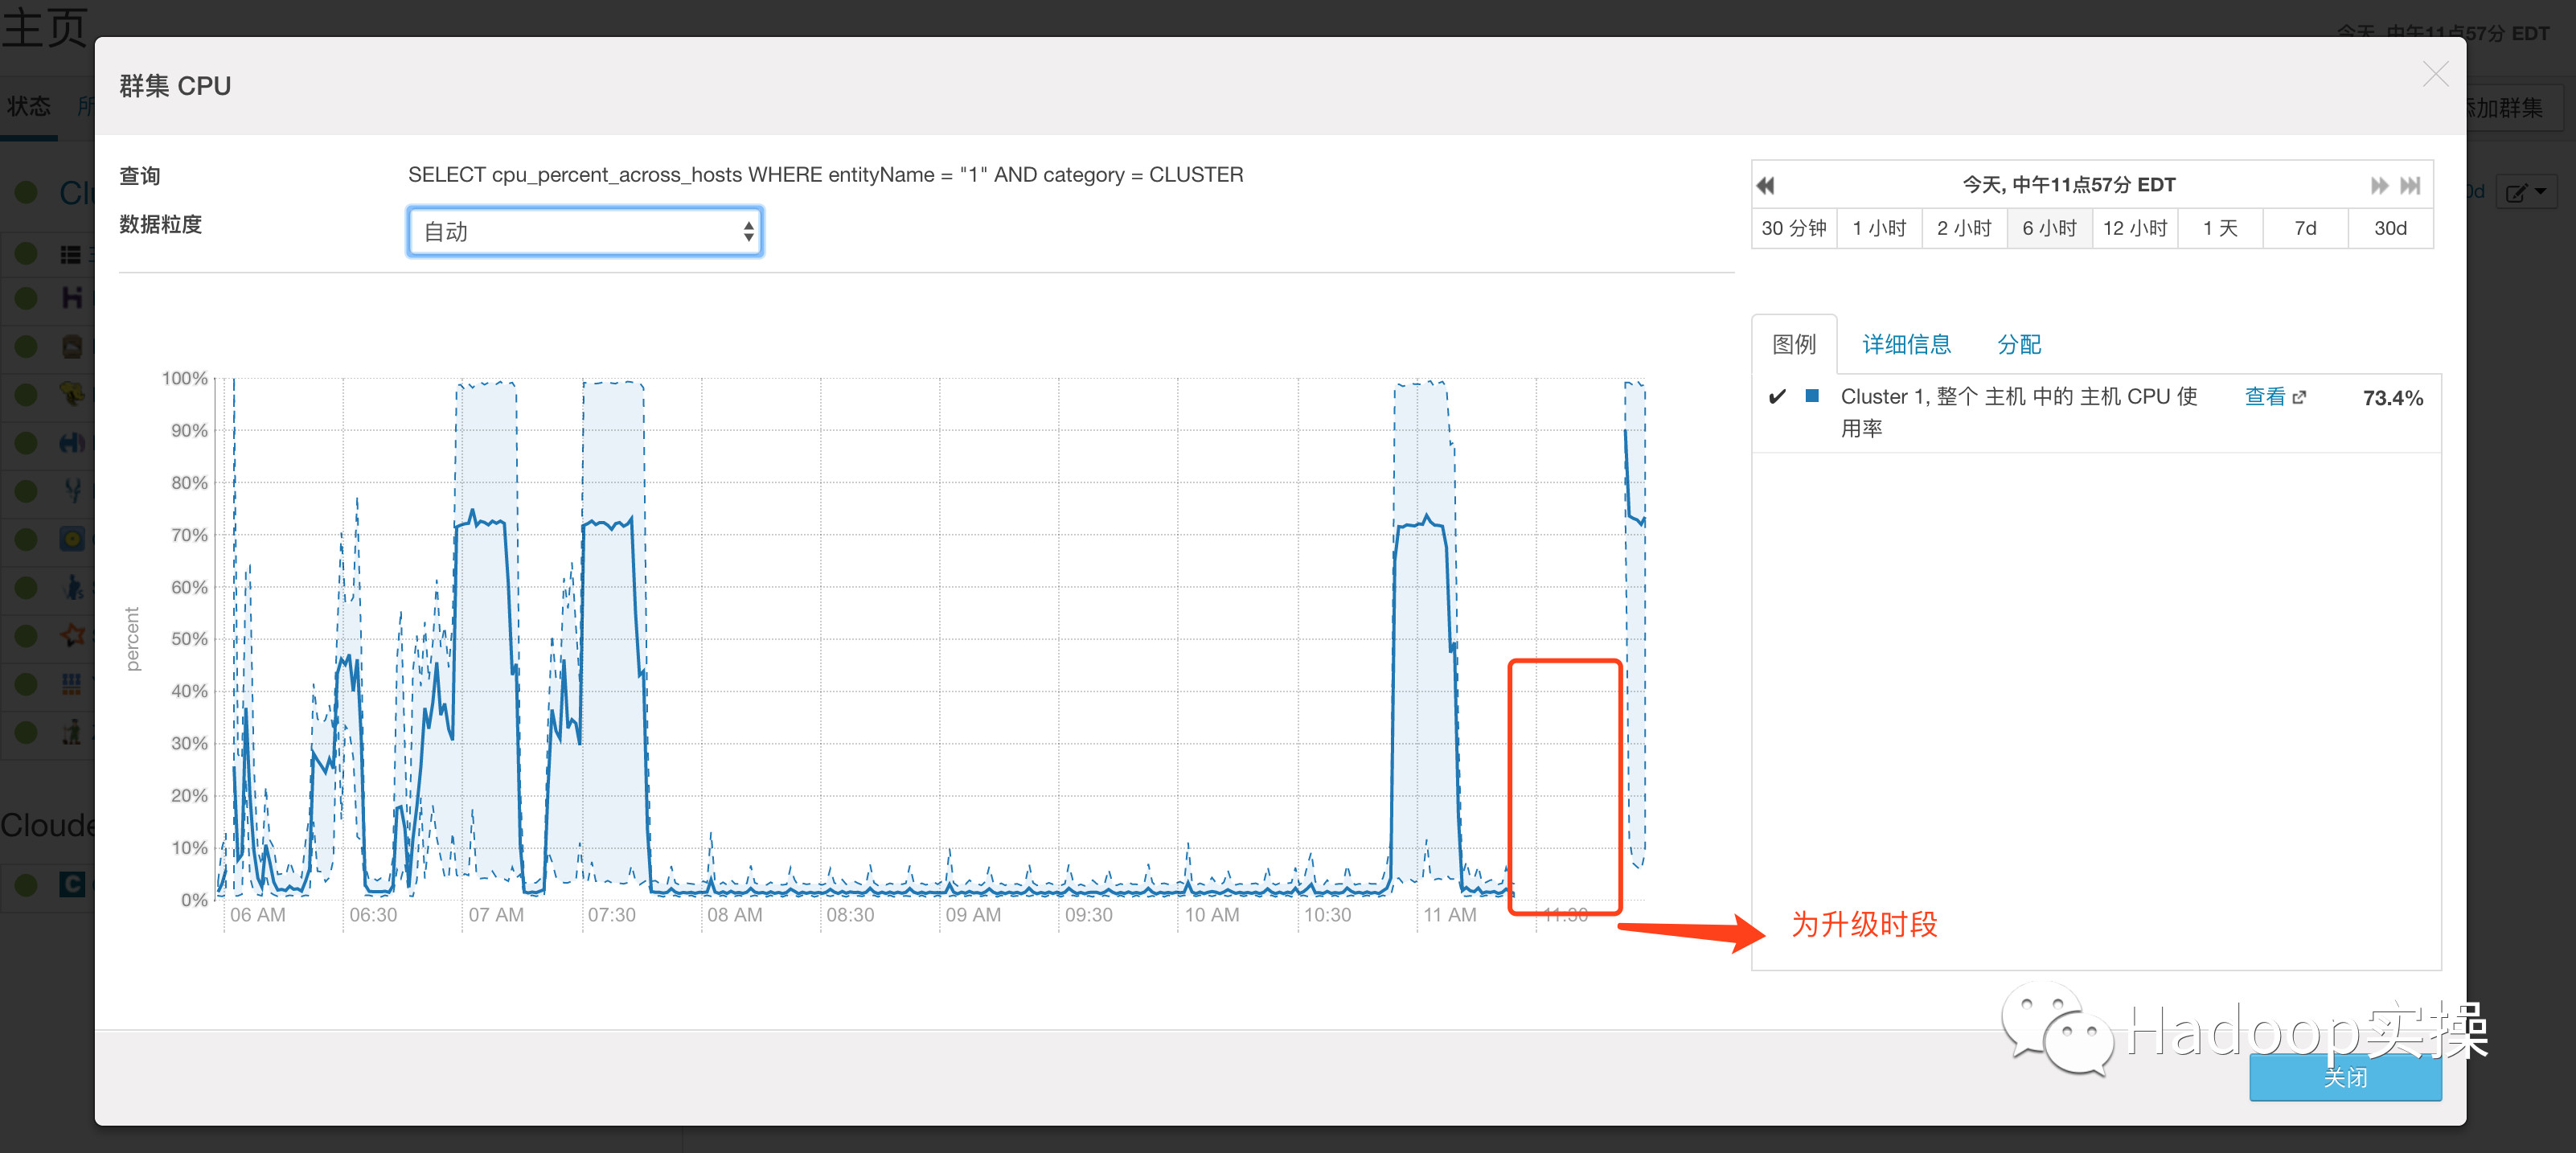The height and width of the screenshot is (1153, 2576).
Task: Open the 查看 link in the legend
Action: (x=2275, y=397)
